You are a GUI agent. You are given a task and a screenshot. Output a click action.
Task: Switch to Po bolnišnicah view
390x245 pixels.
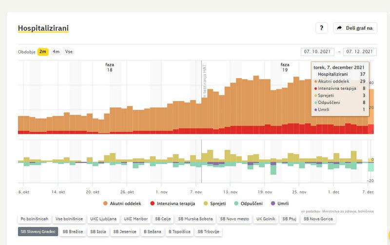(x=34, y=219)
